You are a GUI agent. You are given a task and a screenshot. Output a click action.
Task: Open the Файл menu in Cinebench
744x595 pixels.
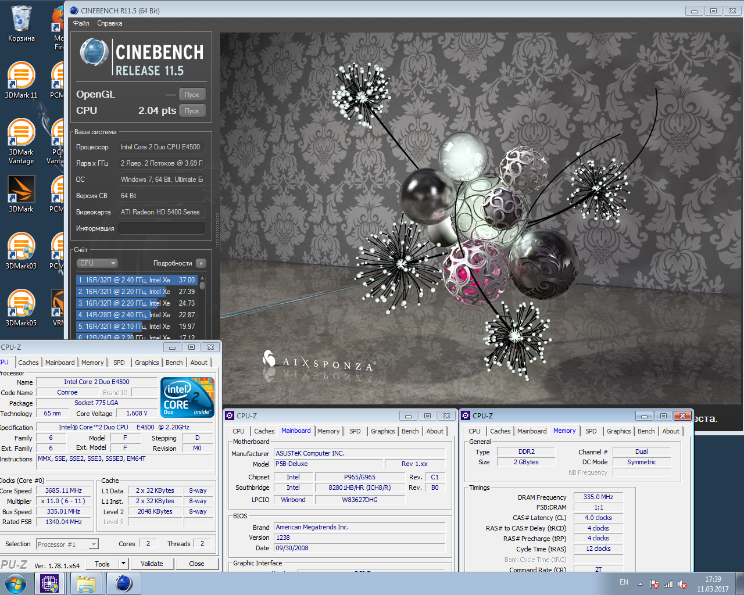81,23
